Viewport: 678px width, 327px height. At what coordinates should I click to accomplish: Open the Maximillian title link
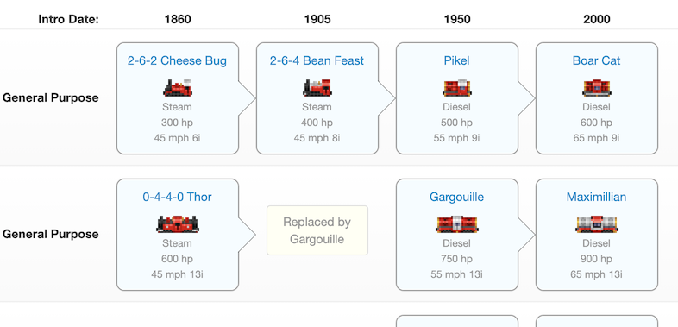click(x=596, y=198)
